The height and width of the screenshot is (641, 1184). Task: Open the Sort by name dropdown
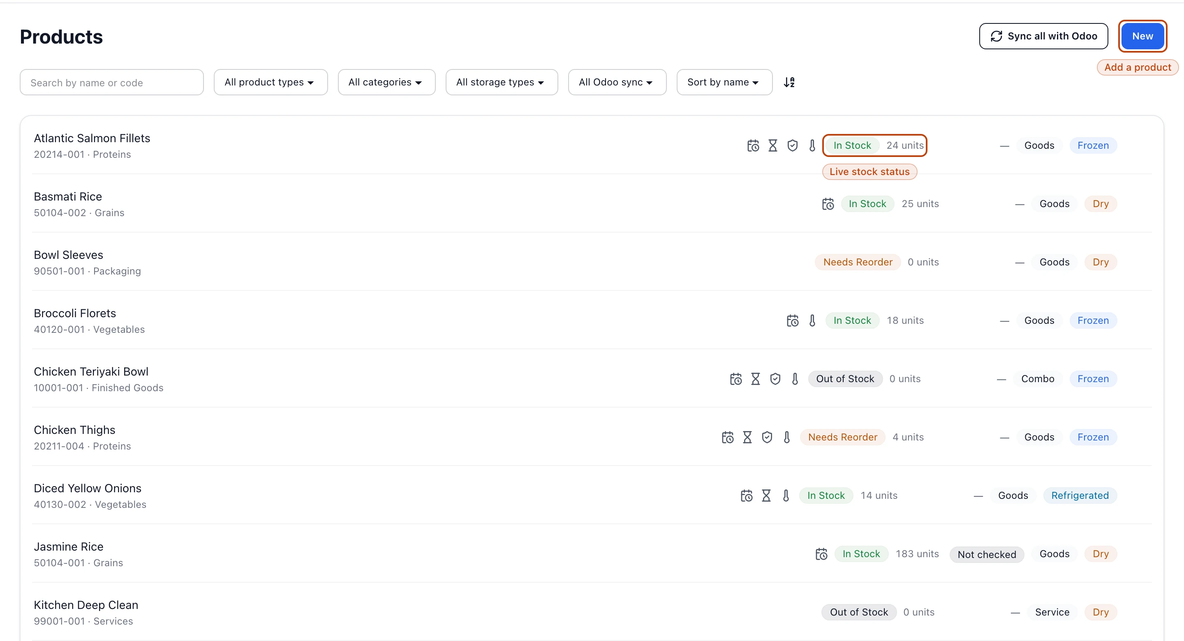click(724, 82)
